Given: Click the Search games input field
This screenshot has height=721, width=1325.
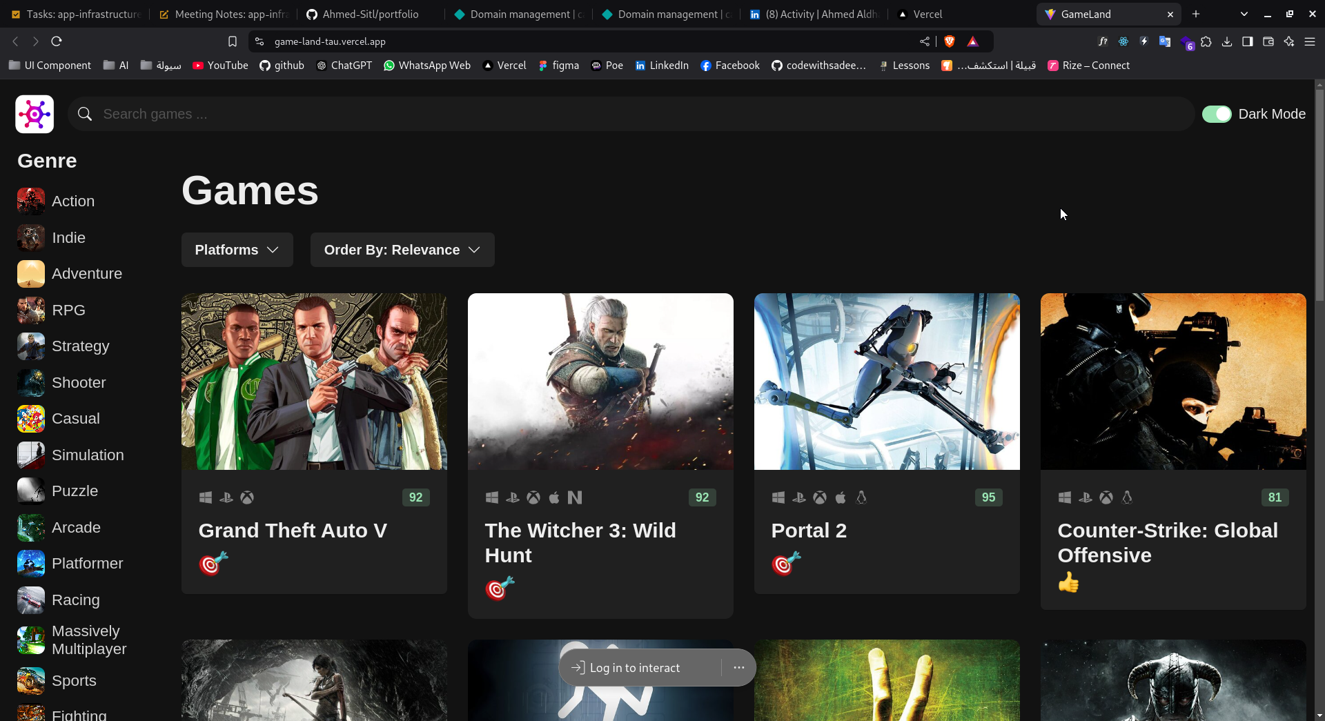Looking at the screenshot, I should pyautogui.click(x=631, y=114).
